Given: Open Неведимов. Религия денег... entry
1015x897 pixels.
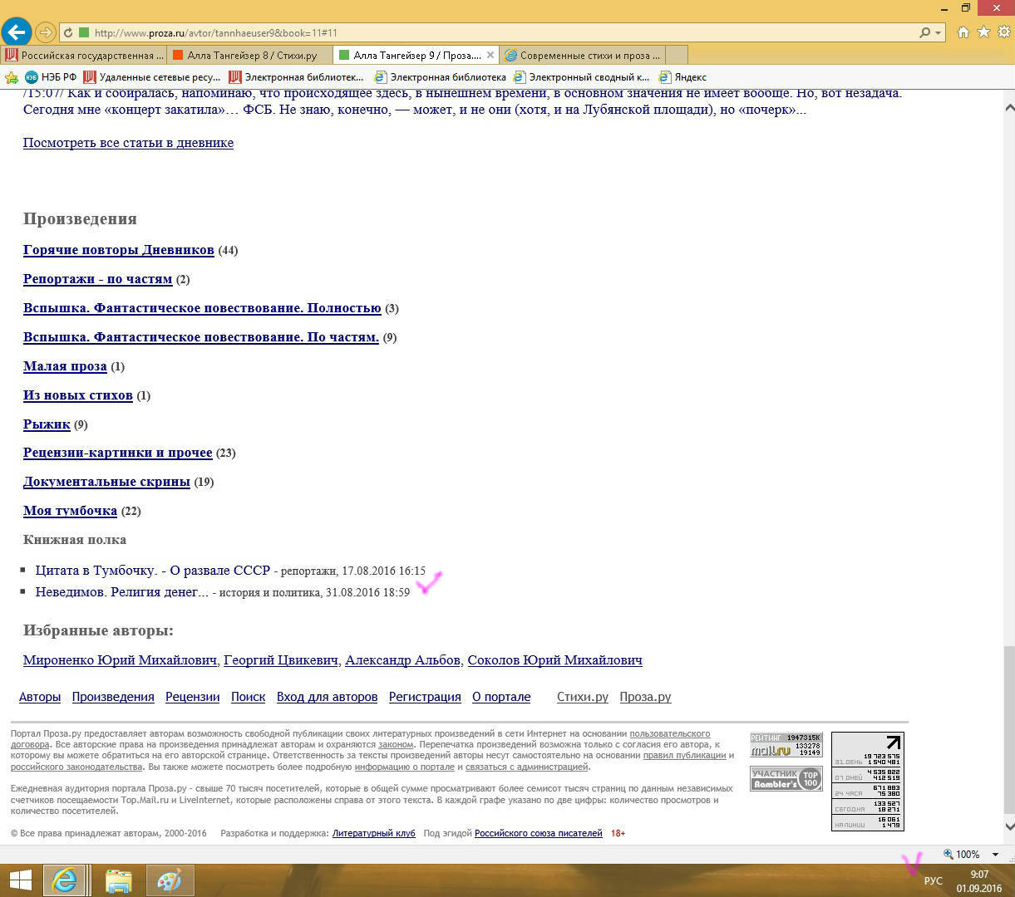Looking at the screenshot, I should coord(122,592).
